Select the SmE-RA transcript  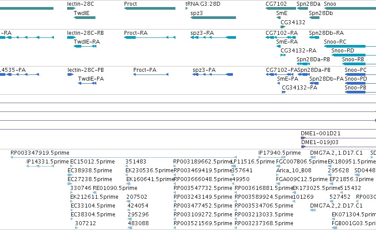278,46
